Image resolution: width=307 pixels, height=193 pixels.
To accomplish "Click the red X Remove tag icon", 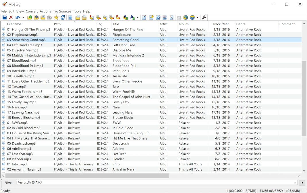I will click(11, 18).
